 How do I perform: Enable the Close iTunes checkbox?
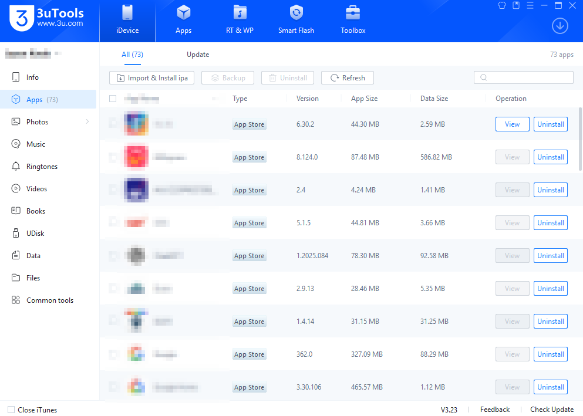10,410
